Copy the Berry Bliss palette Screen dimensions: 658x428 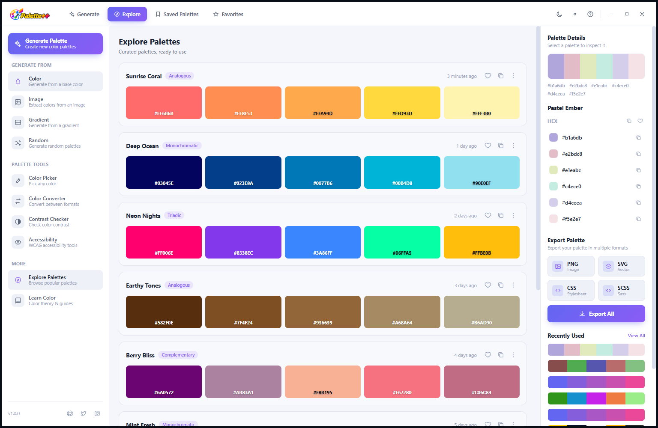(500, 355)
